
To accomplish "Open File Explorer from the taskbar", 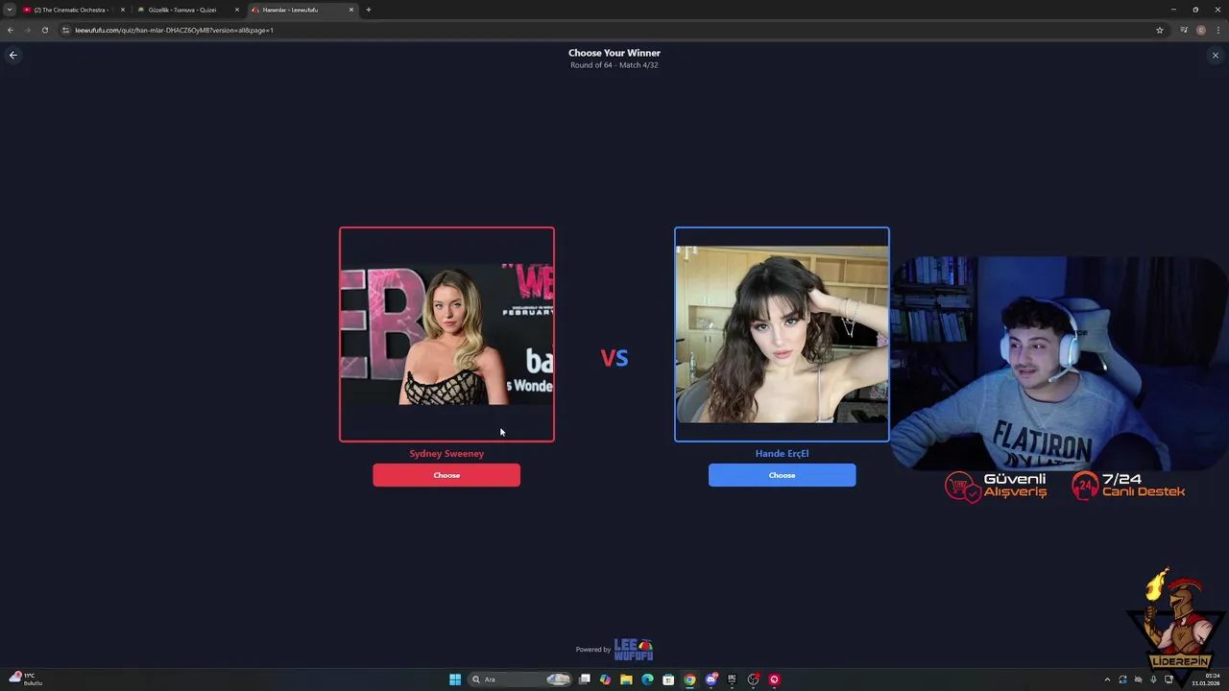I will point(626,679).
